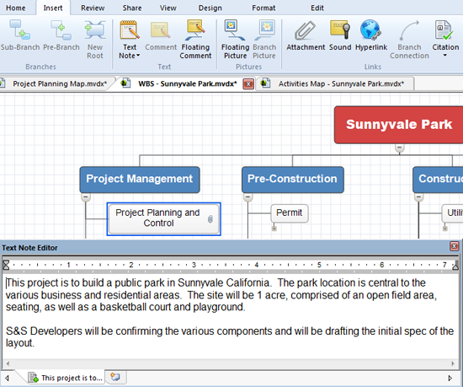The image size is (463, 387).
Task: Click the Utilities node
Action: 452,213
